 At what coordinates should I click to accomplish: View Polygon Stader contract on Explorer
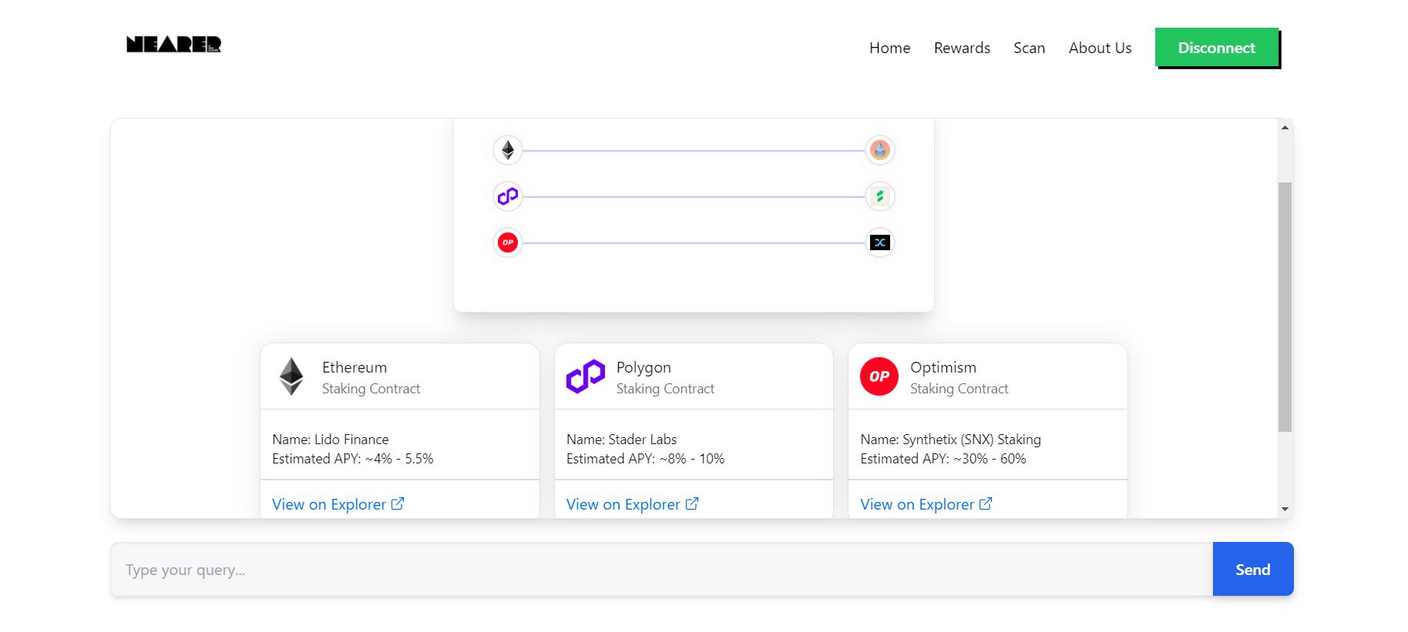tap(632, 504)
